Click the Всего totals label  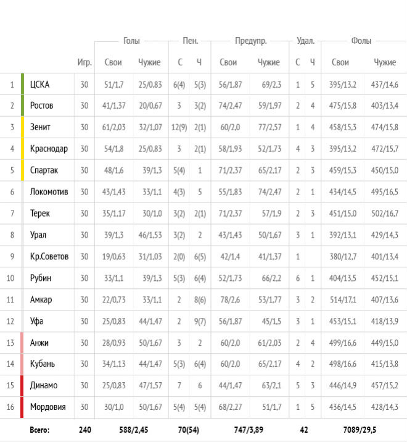[39, 430]
